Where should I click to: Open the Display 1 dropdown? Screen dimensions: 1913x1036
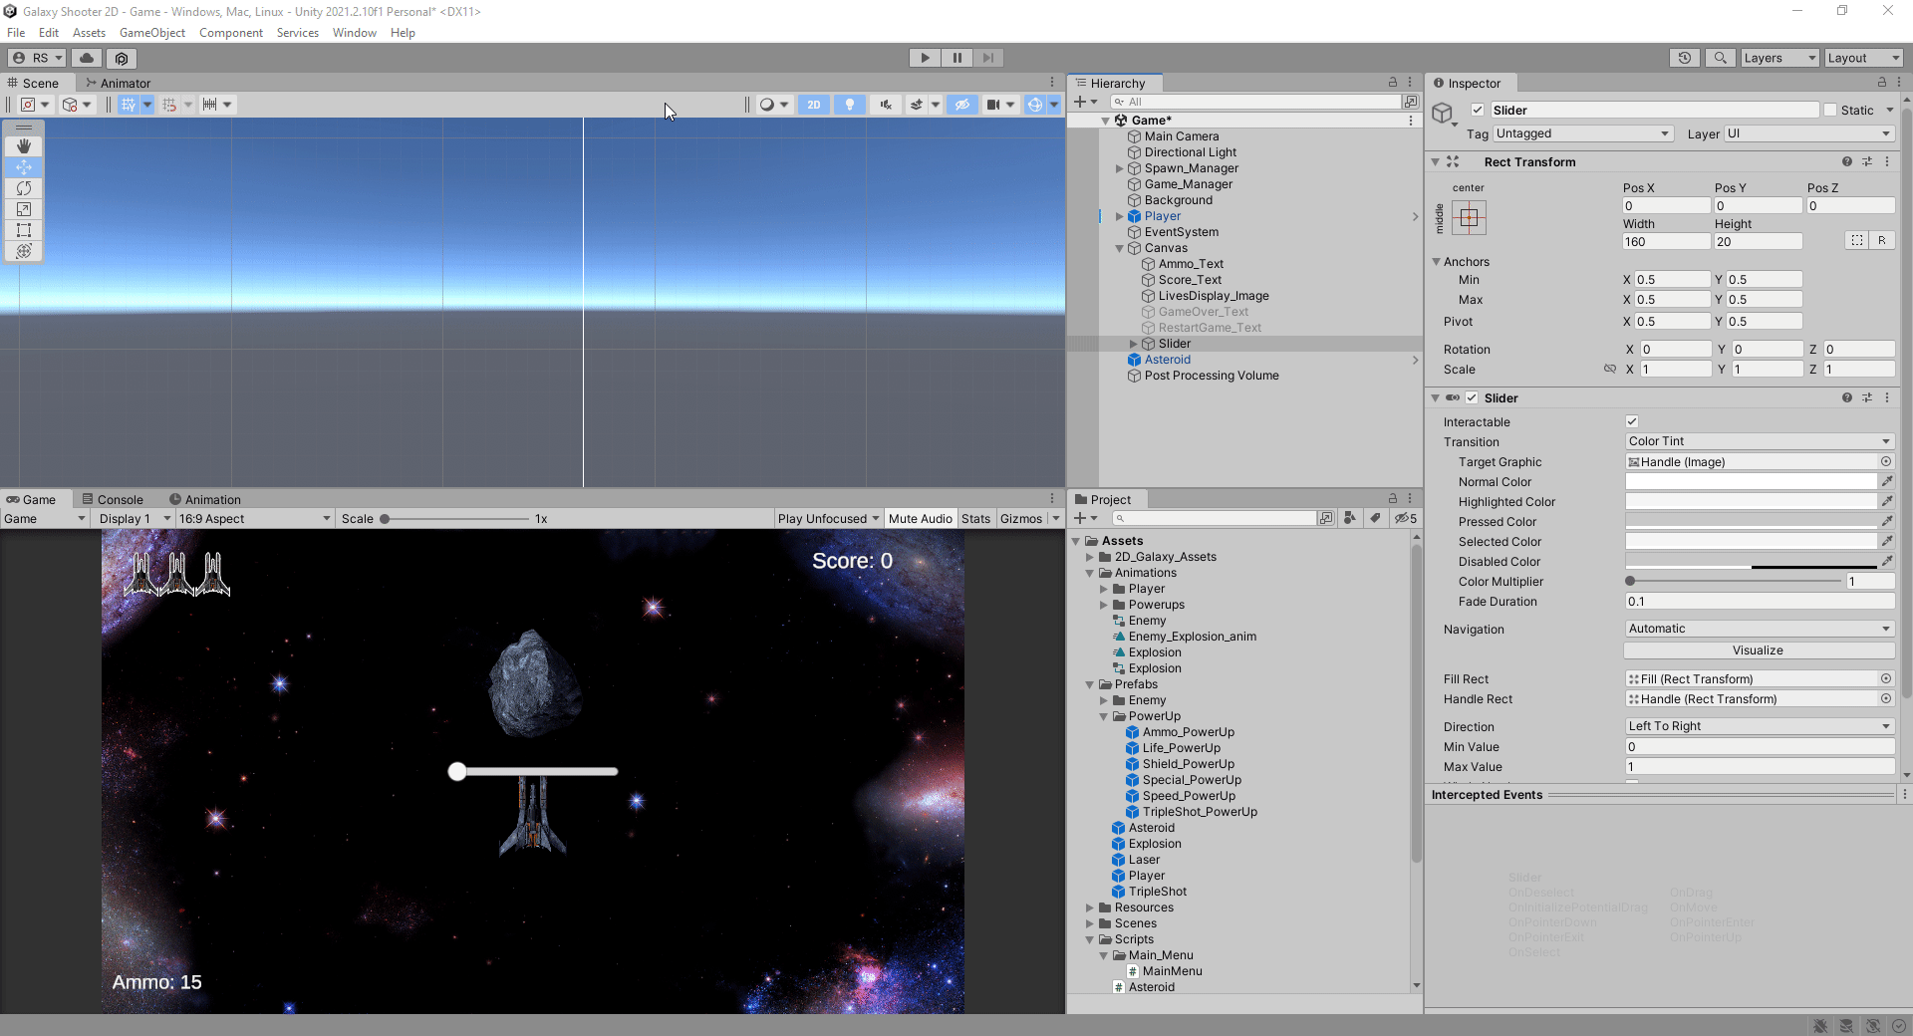pyautogui.click(x=134, y=518)
